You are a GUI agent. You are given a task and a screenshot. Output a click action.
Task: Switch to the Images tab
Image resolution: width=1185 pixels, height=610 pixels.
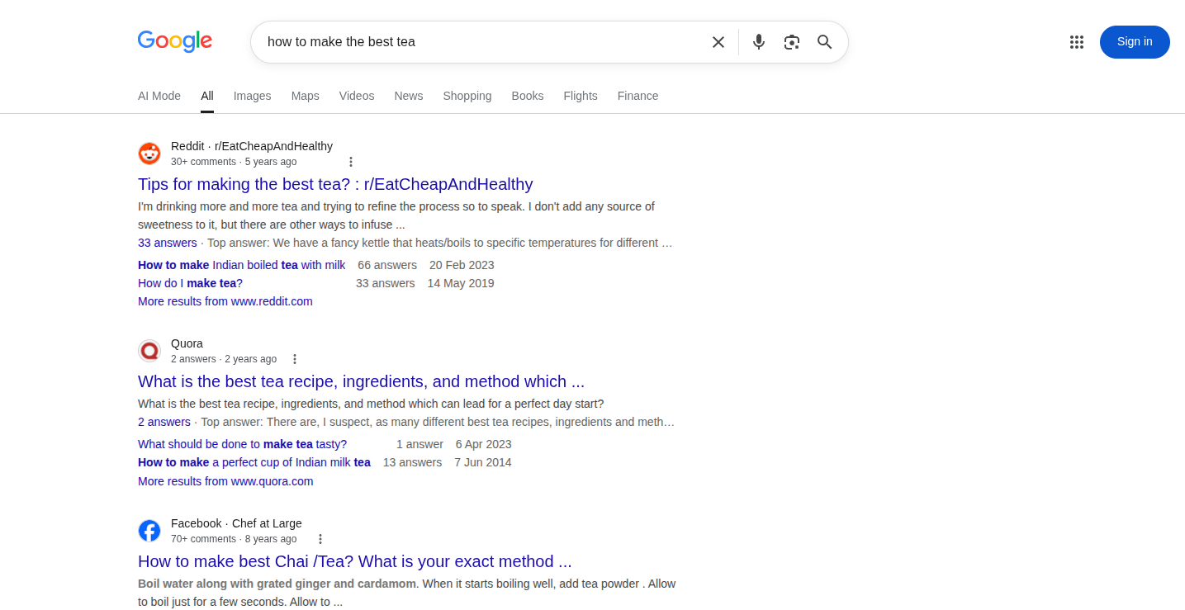(x=253, y=96)
